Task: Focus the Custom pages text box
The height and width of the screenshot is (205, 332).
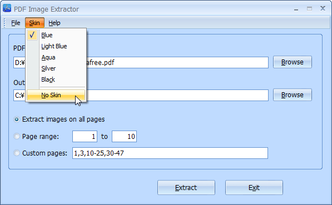Action: [170, 153]
